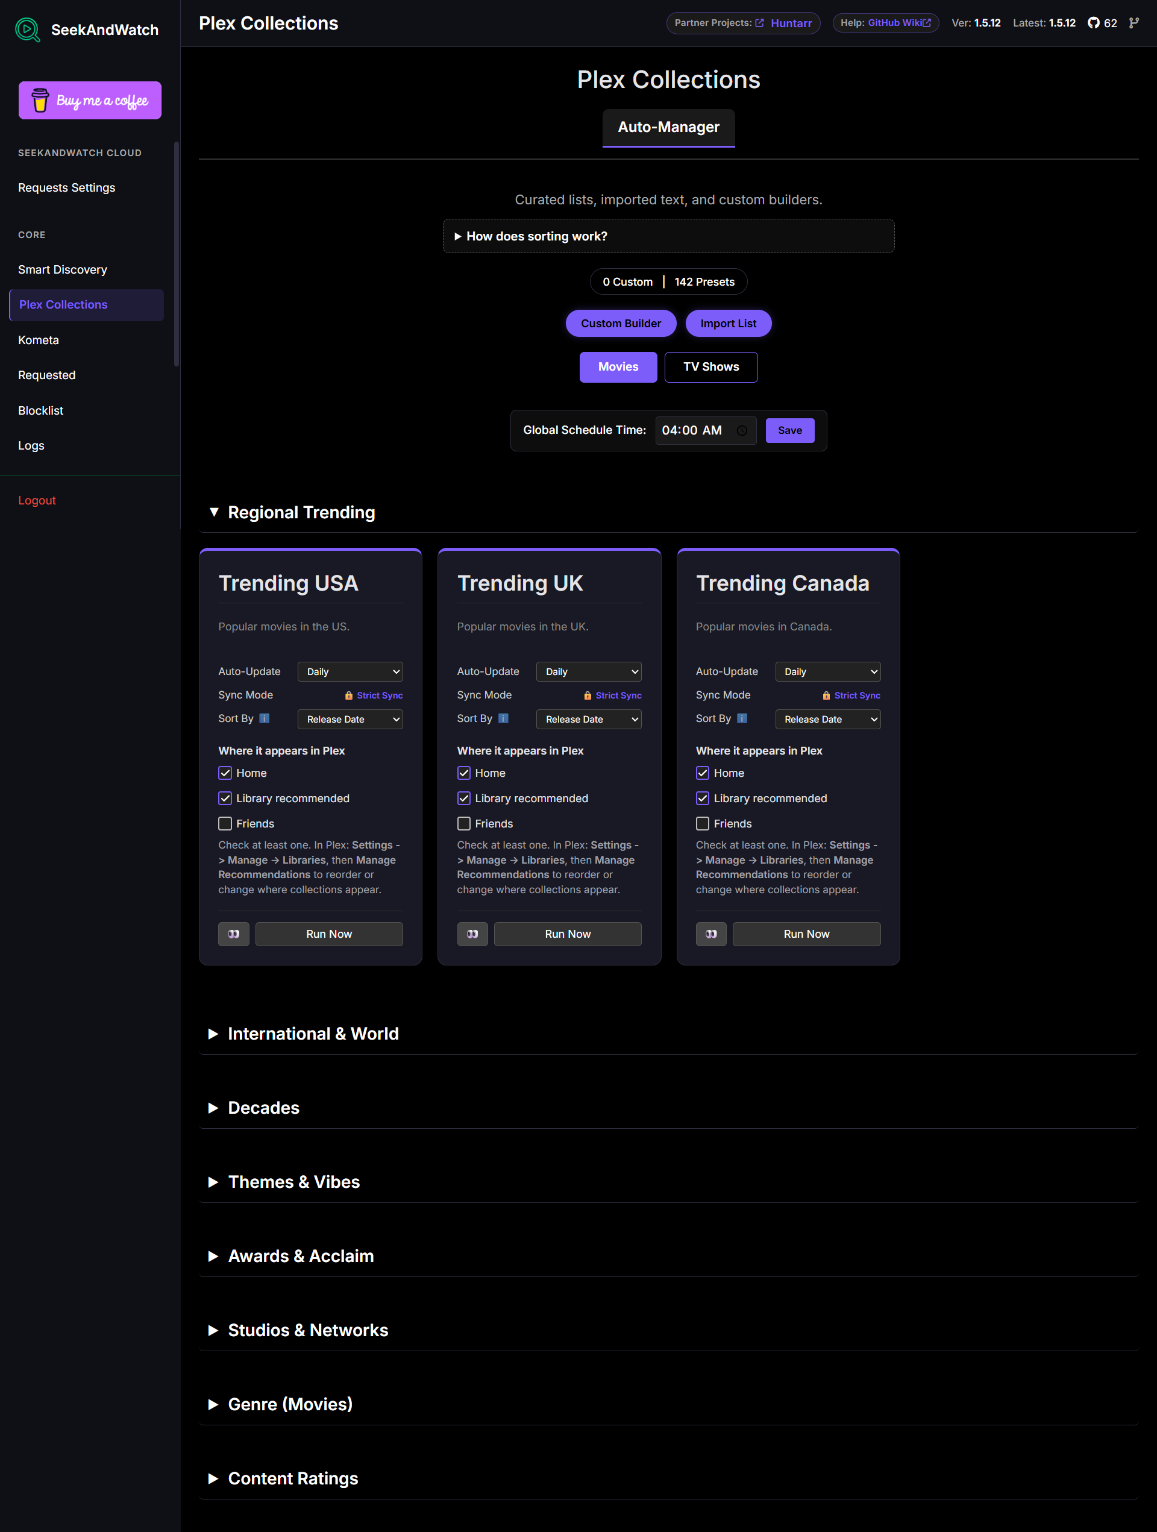Open Sort By dropdown in Trending Canada
The image size is (1157, 1532).
tap(828, 720)
